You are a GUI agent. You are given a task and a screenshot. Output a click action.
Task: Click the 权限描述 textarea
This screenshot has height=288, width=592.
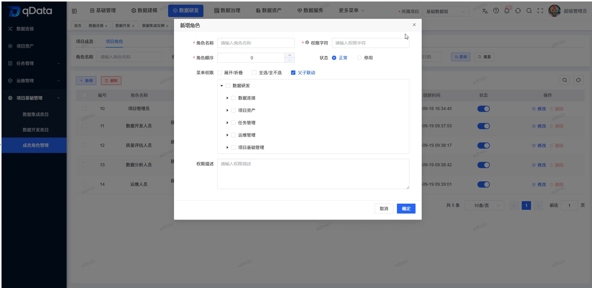click(313, 174)
